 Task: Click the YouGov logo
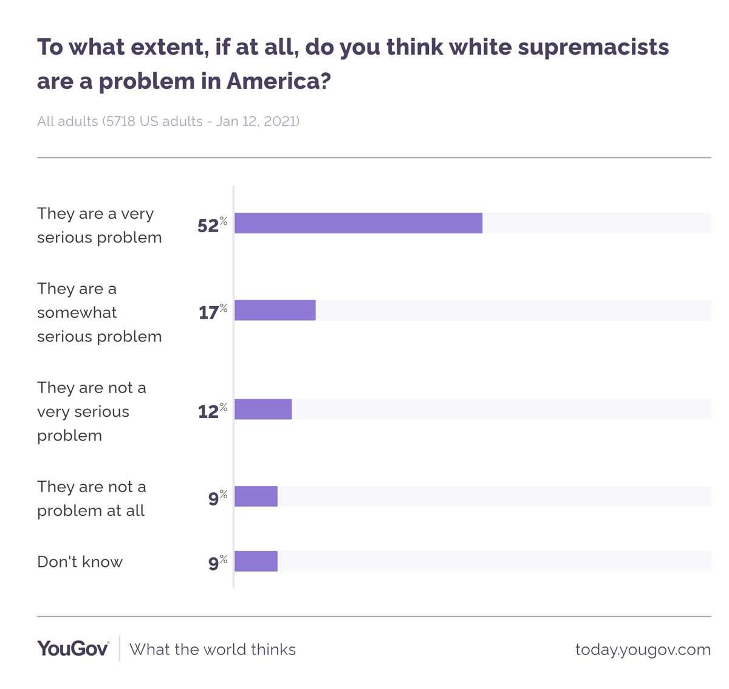click(73, 648)
